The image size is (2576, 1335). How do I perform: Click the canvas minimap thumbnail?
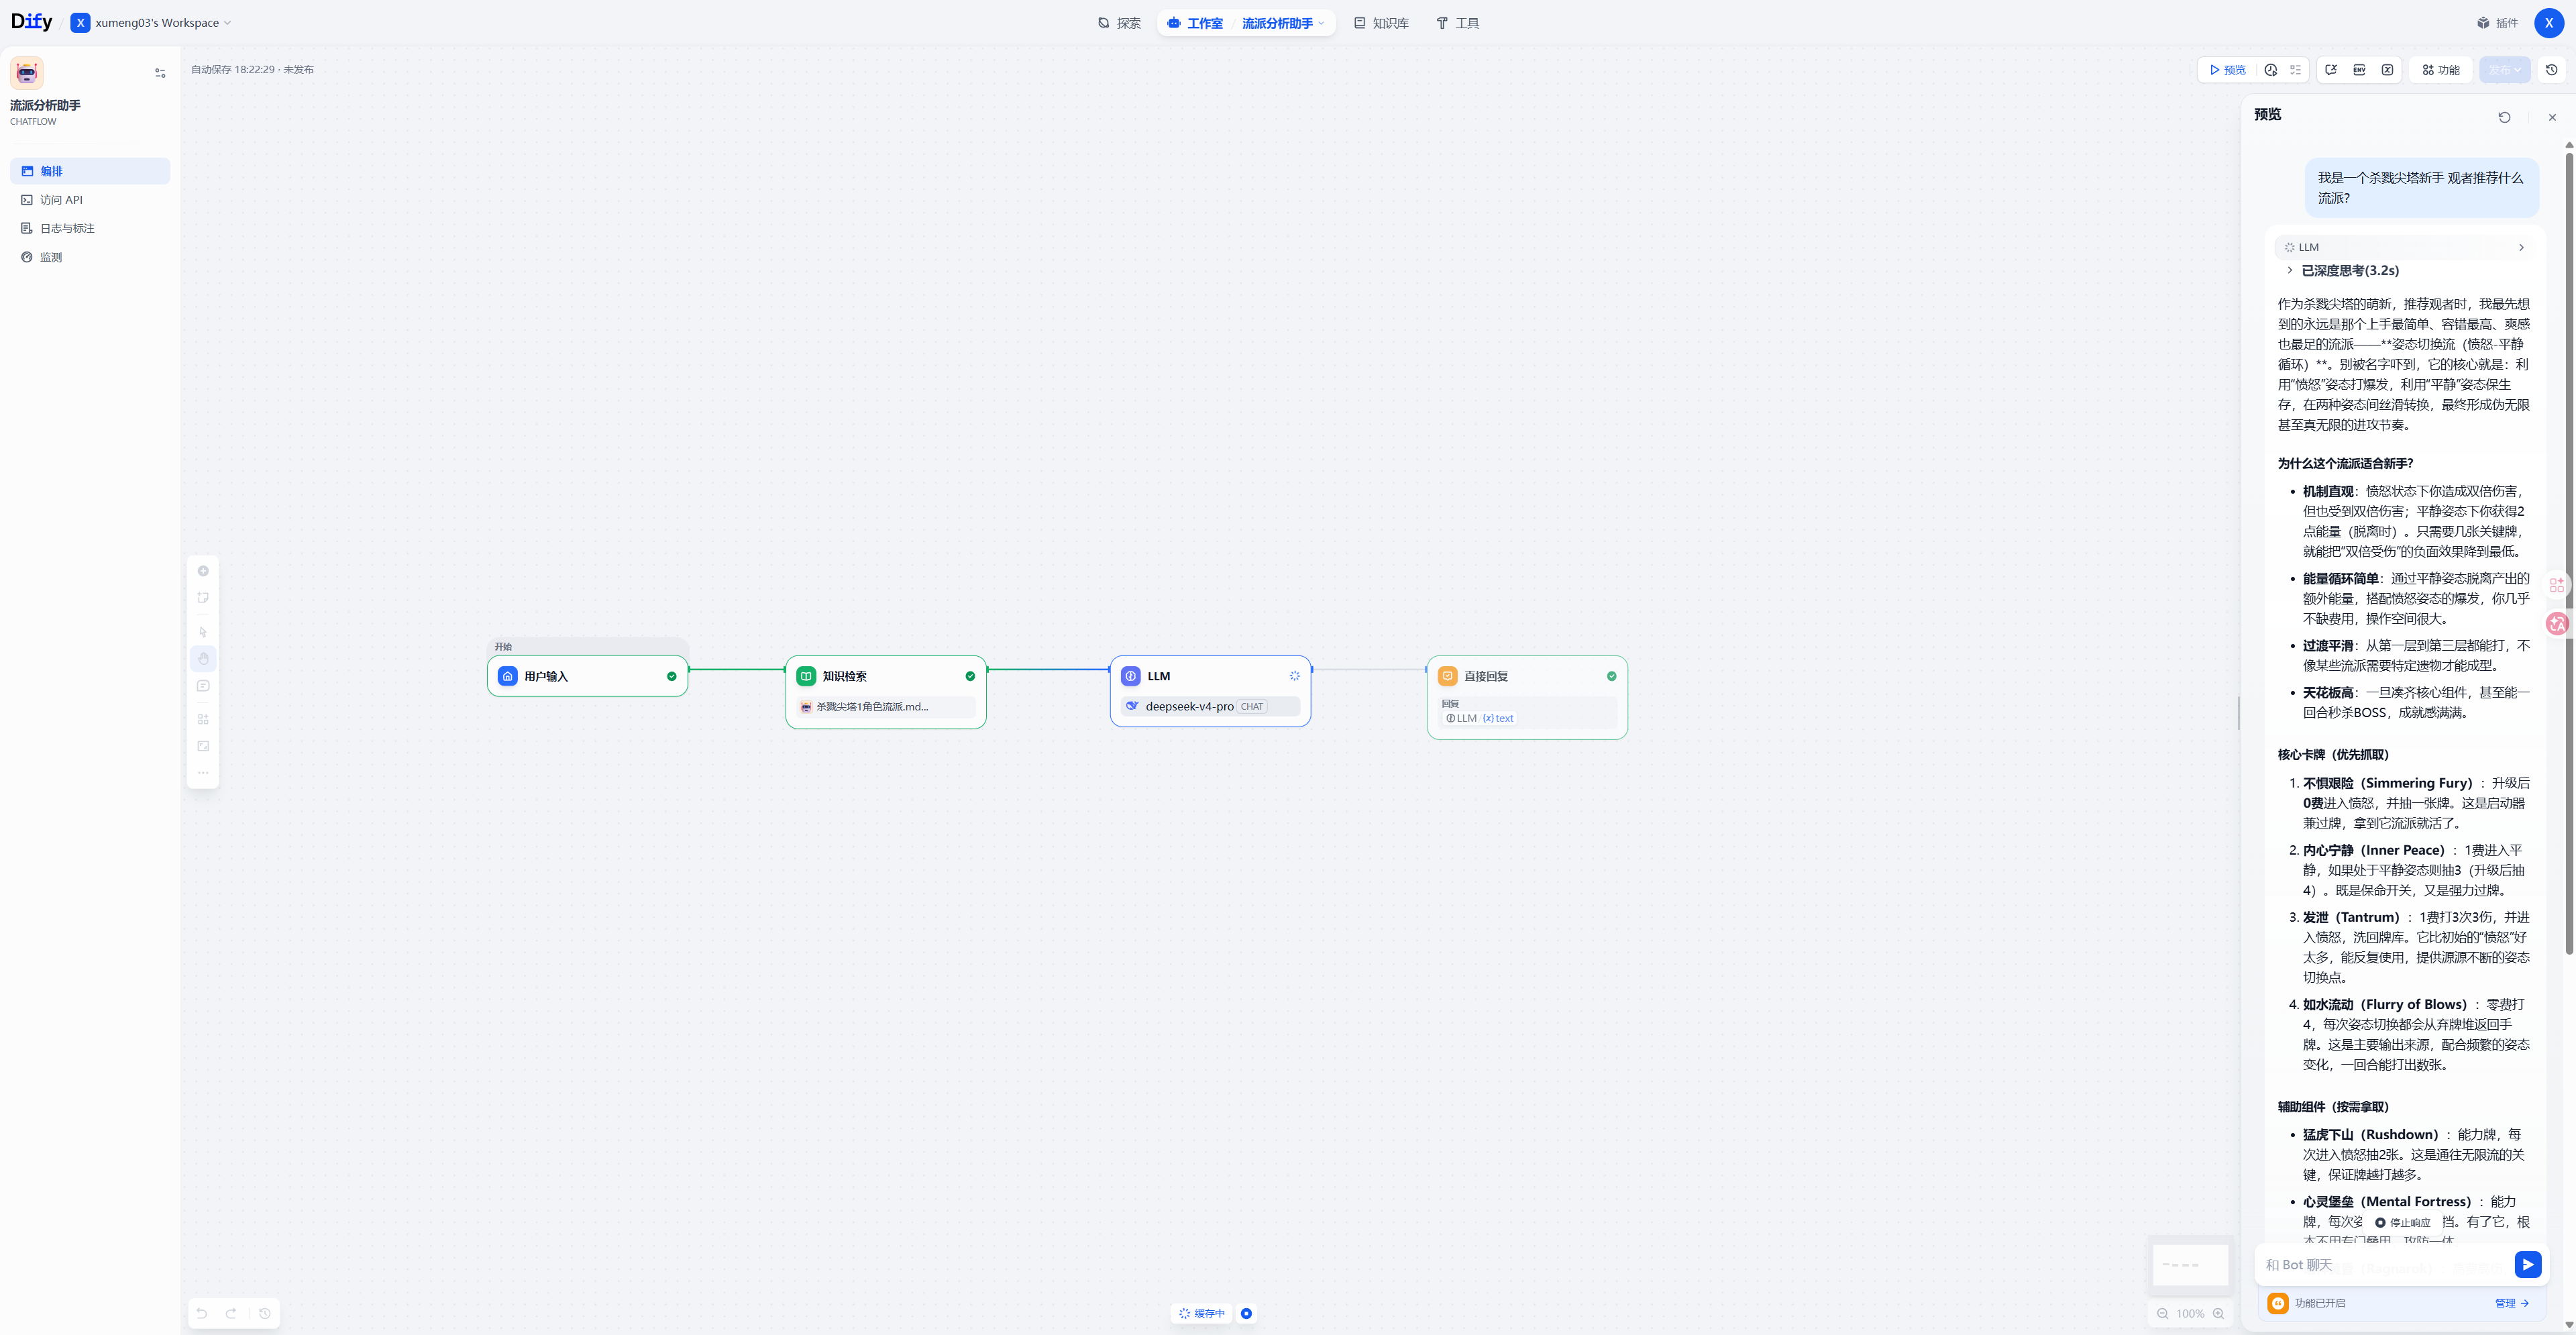2190,1265
